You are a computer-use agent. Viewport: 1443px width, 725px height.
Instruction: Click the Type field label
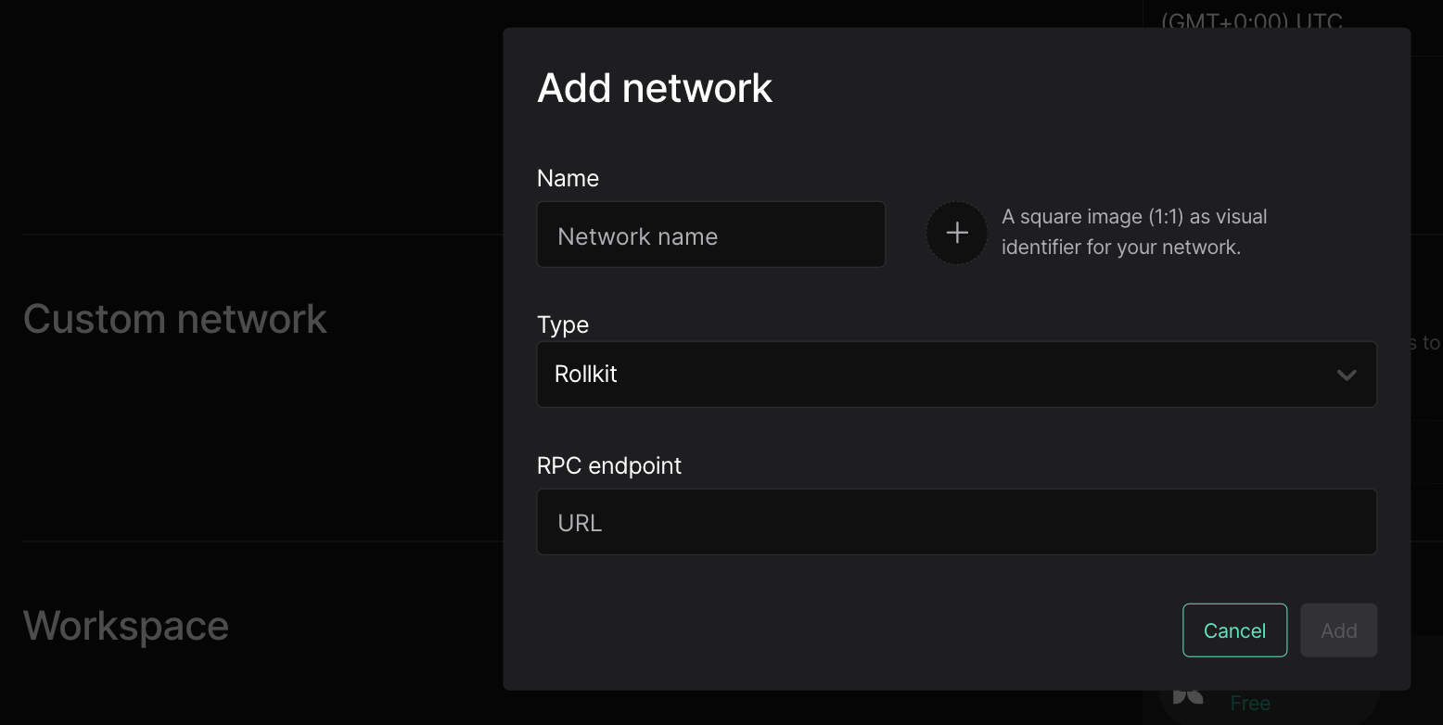(563, 324)
